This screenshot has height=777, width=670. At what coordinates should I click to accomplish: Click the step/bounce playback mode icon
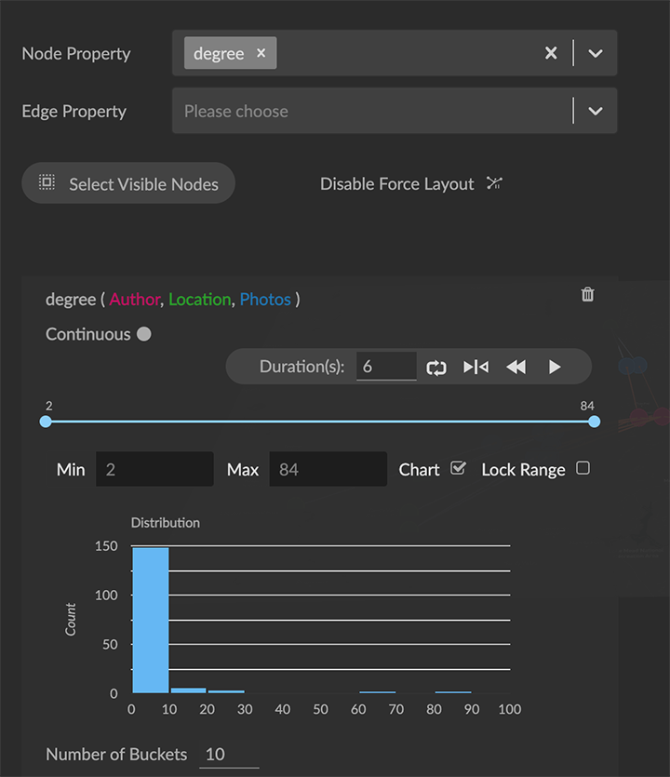[x=476, y=367]
